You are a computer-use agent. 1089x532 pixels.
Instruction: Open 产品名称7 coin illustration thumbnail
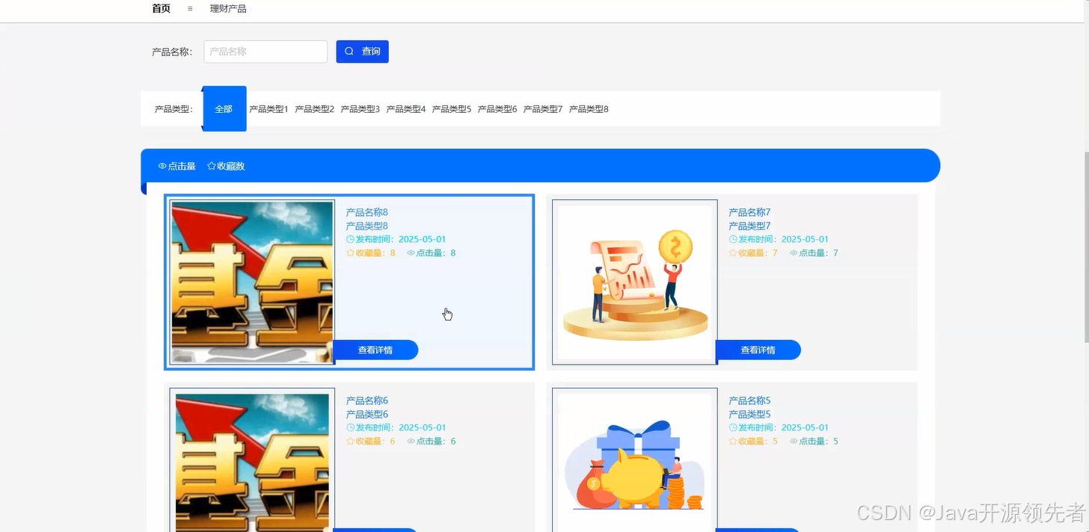(634, 282)
